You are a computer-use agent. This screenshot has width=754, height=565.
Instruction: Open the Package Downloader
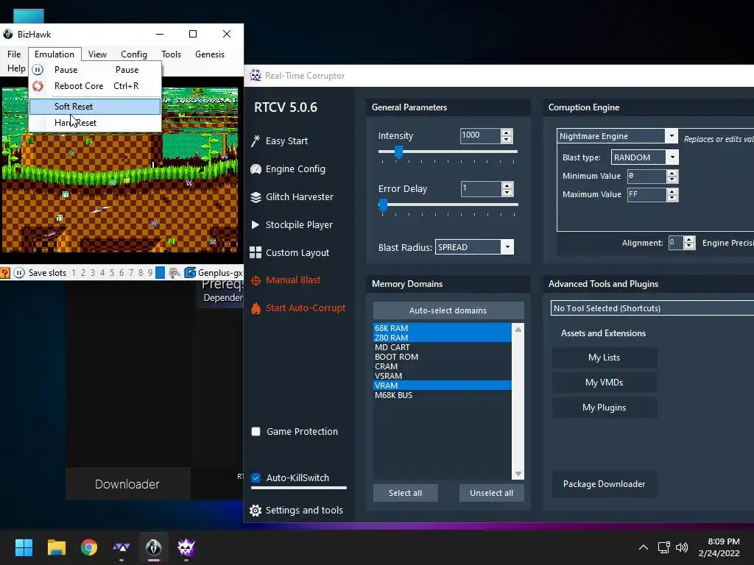point(604,484)
